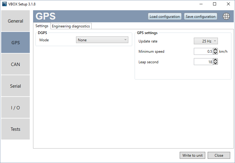235x163 pixels.
Task: Select the Settings tab
Action: click(x=42, y=26)
